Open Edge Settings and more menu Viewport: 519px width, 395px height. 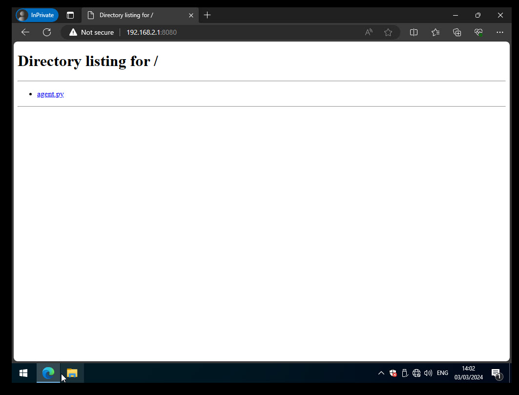tap(500, 32)
